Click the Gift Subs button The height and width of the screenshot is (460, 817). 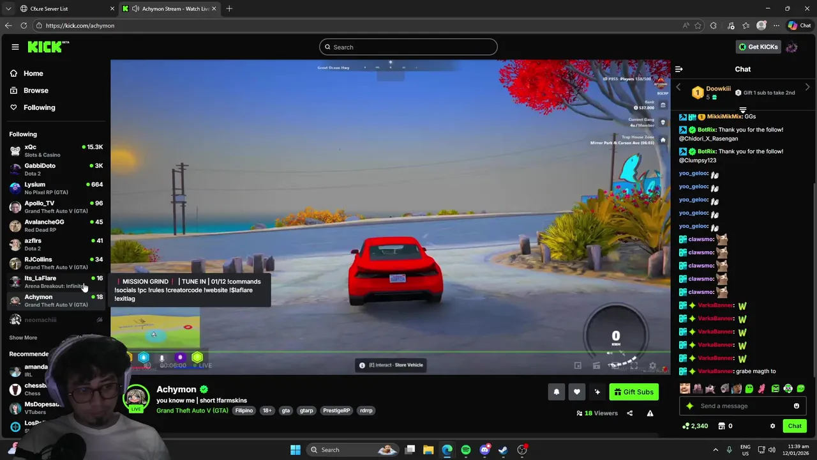[x=633, y=392]
